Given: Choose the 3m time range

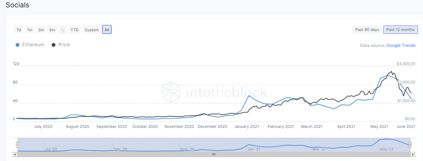Looking at the screenshot, I should point(41,30).
